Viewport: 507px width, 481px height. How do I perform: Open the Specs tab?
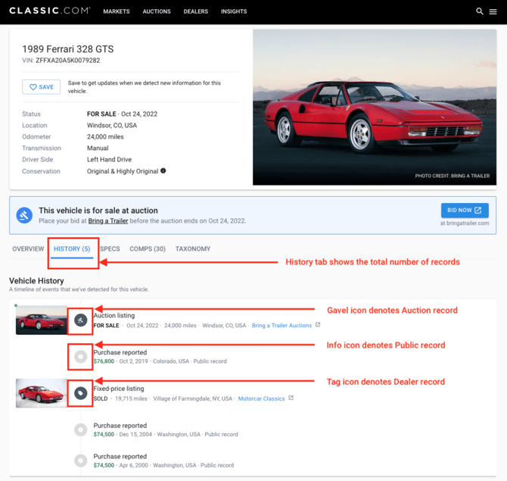[110, 249]
